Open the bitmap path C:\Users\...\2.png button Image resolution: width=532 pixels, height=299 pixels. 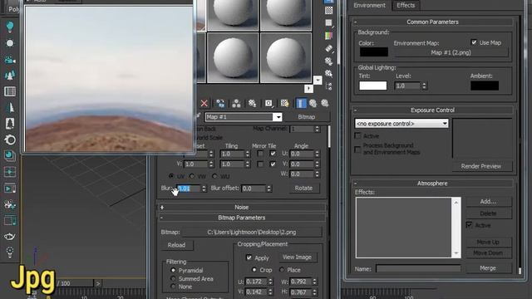(251, 233)
